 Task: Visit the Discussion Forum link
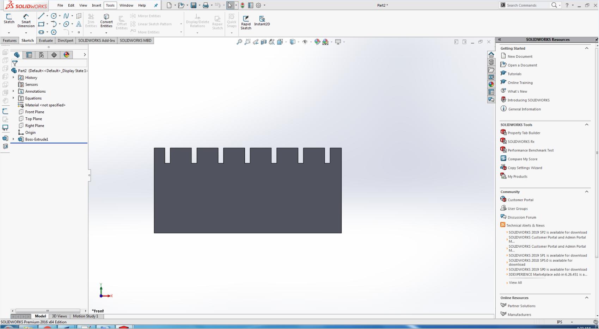pos(522,217)
